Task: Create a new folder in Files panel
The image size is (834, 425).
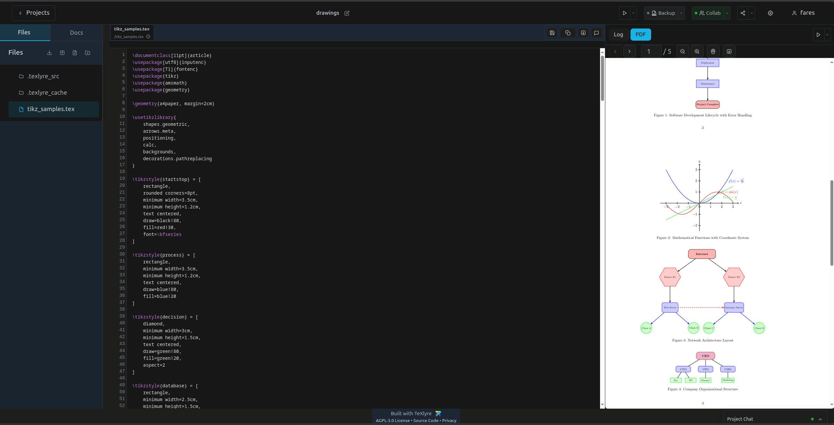Action: (87, 52)
